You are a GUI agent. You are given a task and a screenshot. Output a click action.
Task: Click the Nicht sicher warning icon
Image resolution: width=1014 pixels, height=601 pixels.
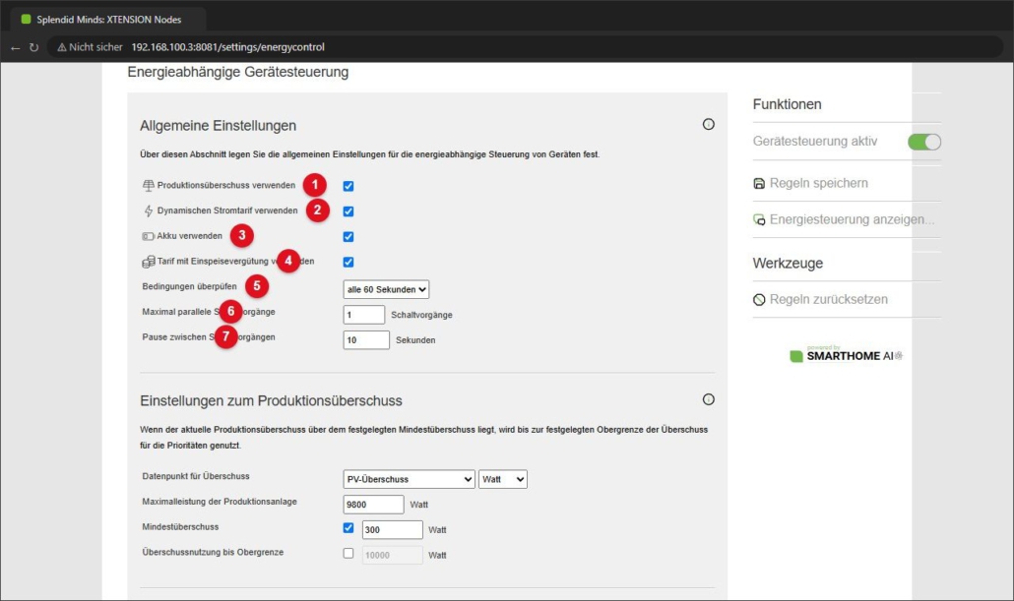(x=62, y=47)
